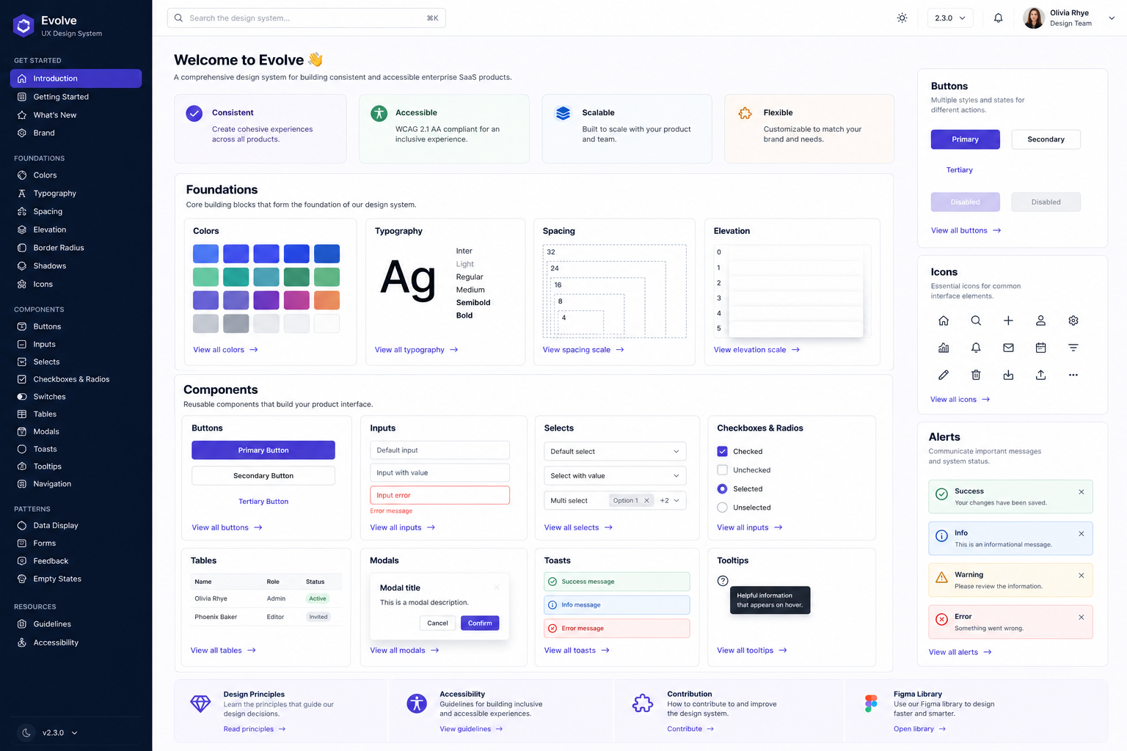Click the mail envelope icon in the Icons panel

[x=1008, y=348]
